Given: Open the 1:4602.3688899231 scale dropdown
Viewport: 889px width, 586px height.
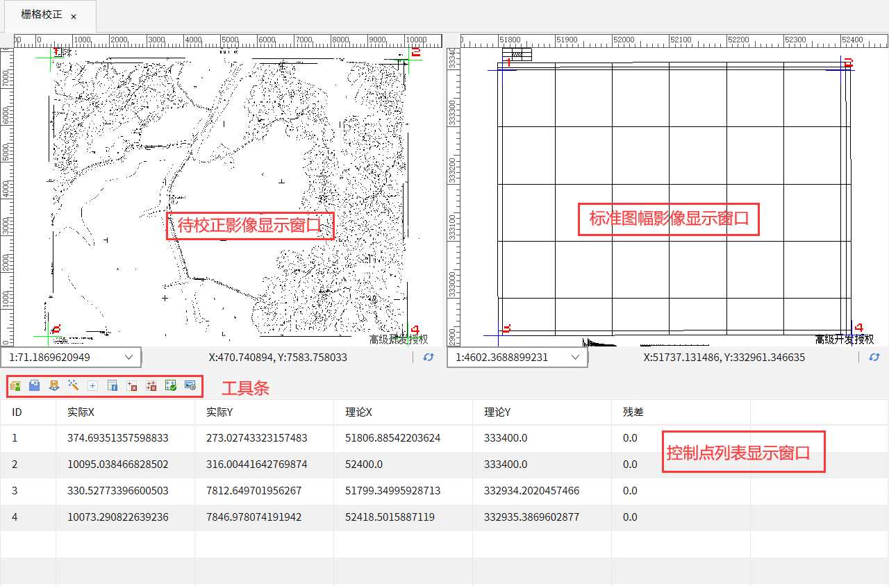Looking at the screenshot, I should point(517,357).
